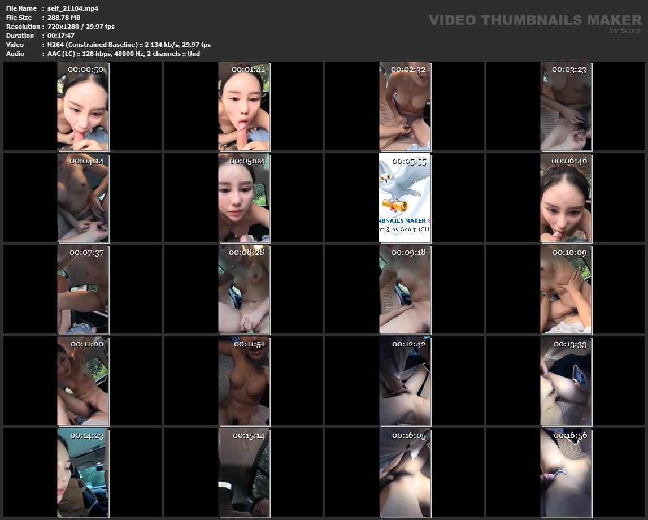Click the H264 video codec info line
The height and width of the screenshot is (520, 648).
129,45
